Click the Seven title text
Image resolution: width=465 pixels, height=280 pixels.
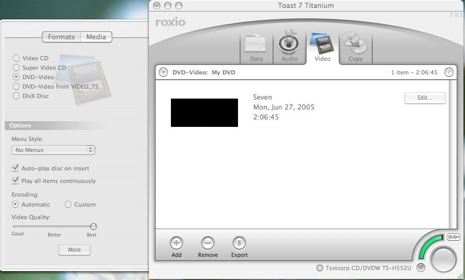[x=263, y=98]
